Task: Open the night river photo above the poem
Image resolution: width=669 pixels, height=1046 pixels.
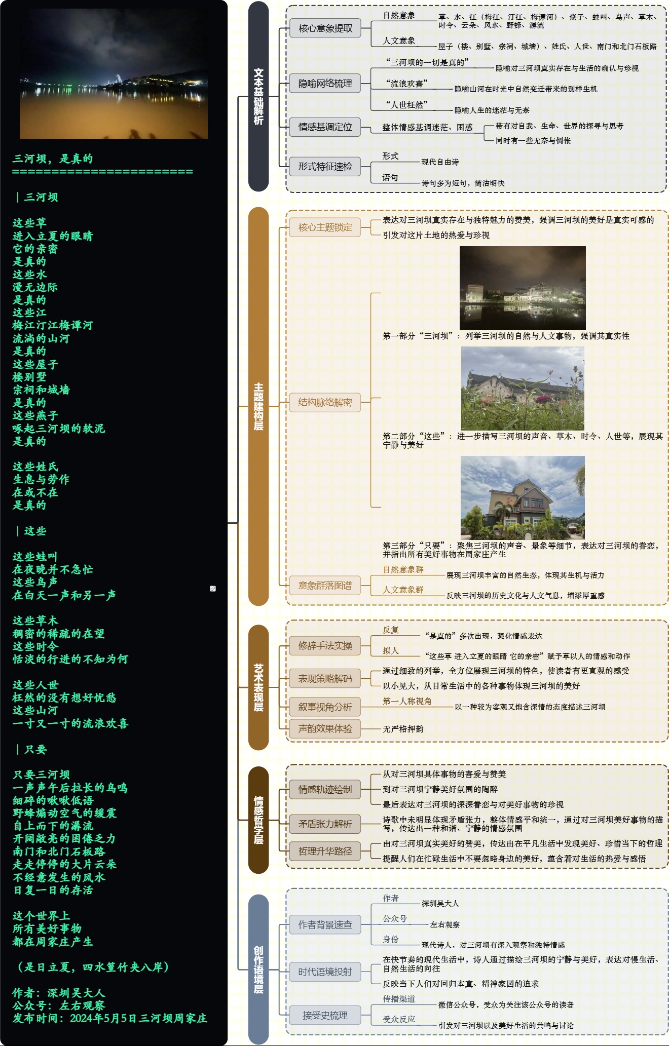Action: coord(114,73)
